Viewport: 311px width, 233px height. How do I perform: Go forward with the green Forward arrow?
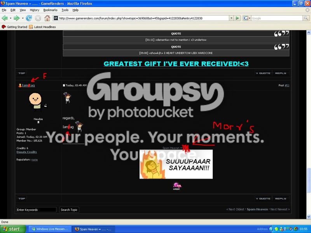tap(16, 18)
